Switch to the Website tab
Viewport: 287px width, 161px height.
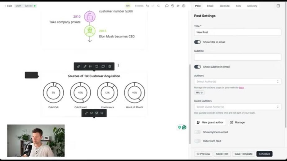click(225, 6)
